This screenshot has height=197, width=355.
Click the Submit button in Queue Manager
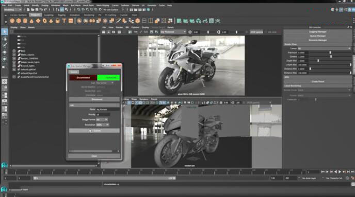94,131
